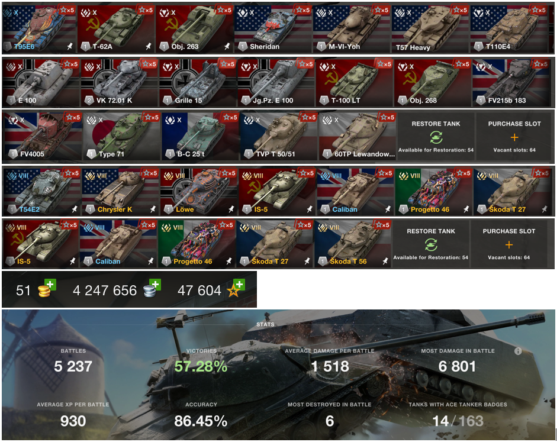Toggle the pin on T-62A tank
Viewport: 560px width, 442px height.
coord(149,46)
